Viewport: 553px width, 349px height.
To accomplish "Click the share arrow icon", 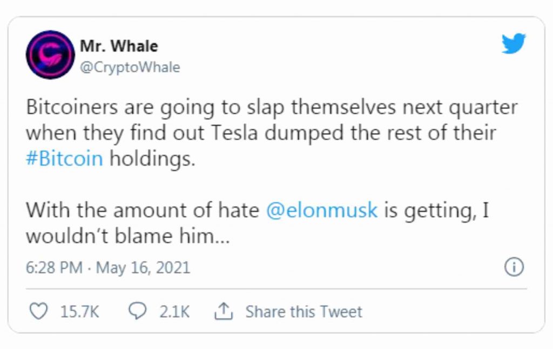I will 223,311.
